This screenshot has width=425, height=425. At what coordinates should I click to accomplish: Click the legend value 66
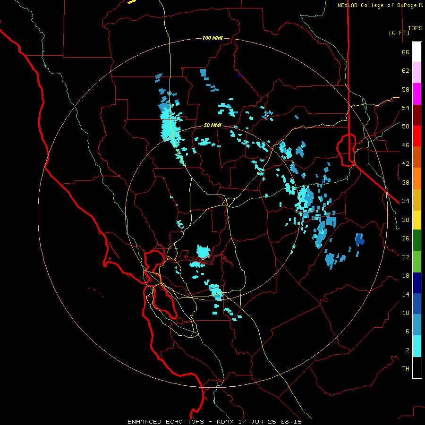(406, 52)
